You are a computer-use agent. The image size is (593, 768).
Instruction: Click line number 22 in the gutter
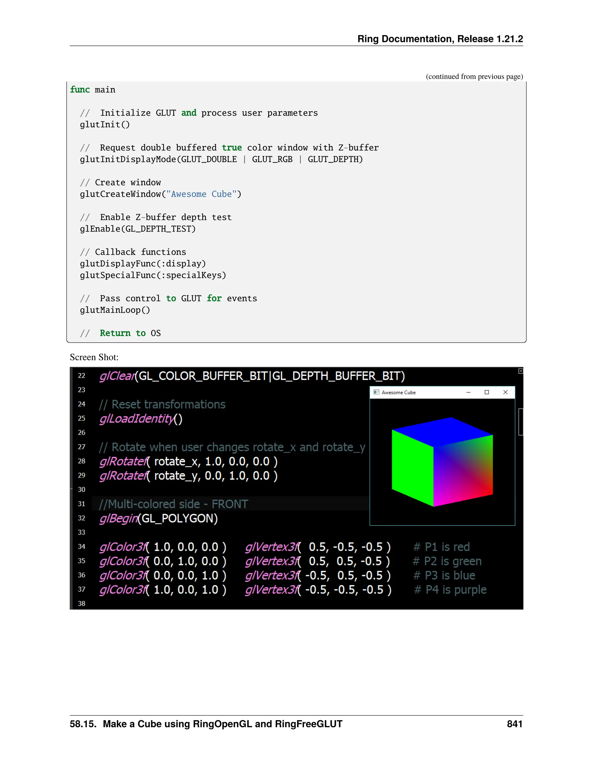81,376
